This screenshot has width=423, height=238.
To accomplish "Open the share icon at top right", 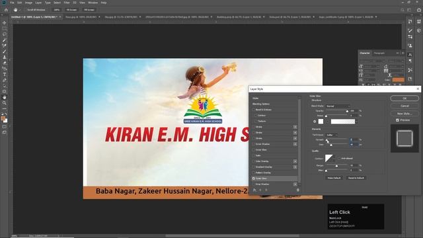I will point(419,10).
